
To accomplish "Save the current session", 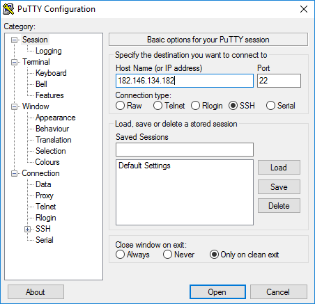I will tap(279, 187).
